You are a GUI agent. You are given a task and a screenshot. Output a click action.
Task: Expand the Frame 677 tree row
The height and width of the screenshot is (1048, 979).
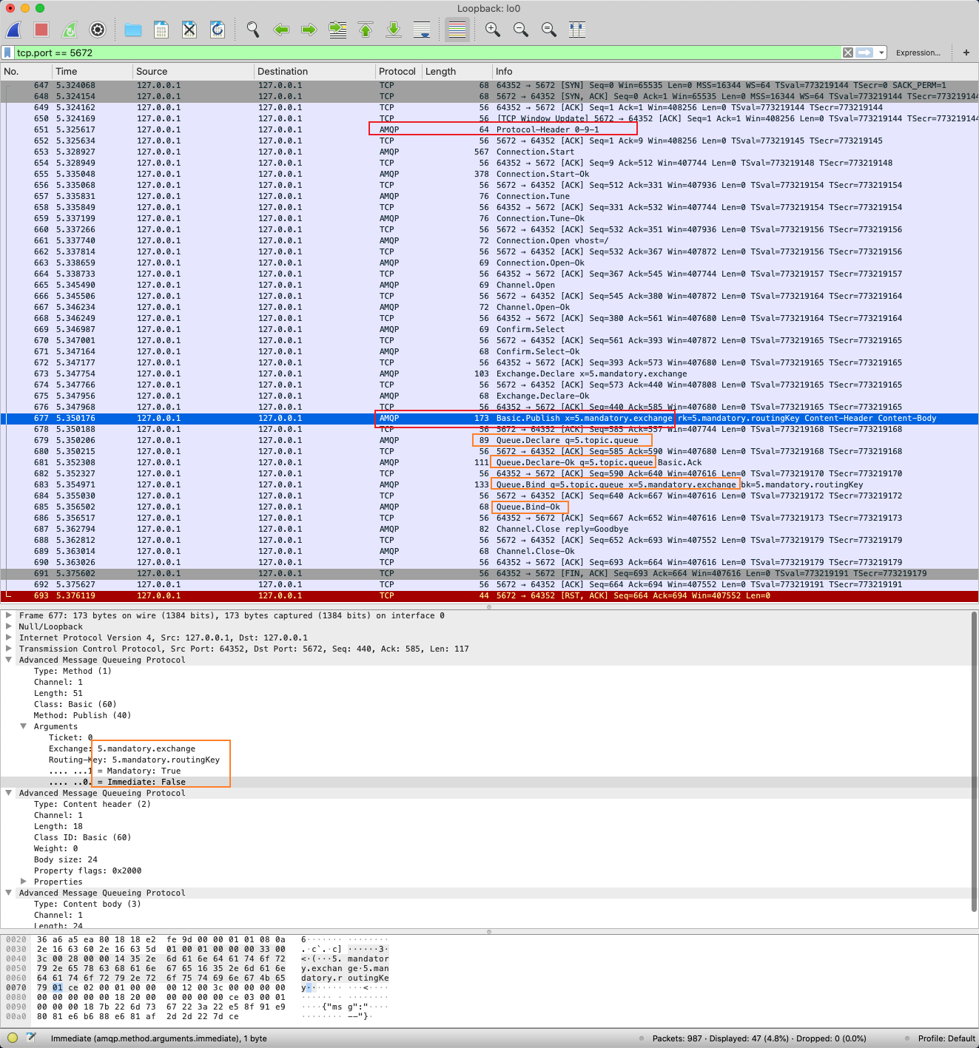9,615
